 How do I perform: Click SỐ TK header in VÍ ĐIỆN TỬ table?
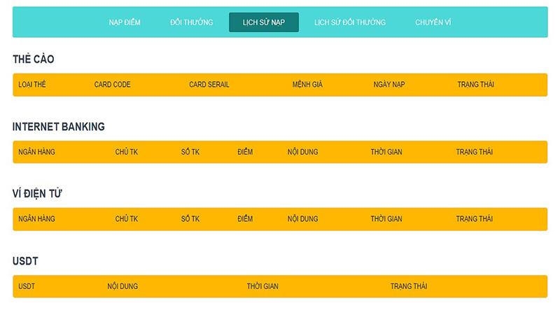pos(190,219)
